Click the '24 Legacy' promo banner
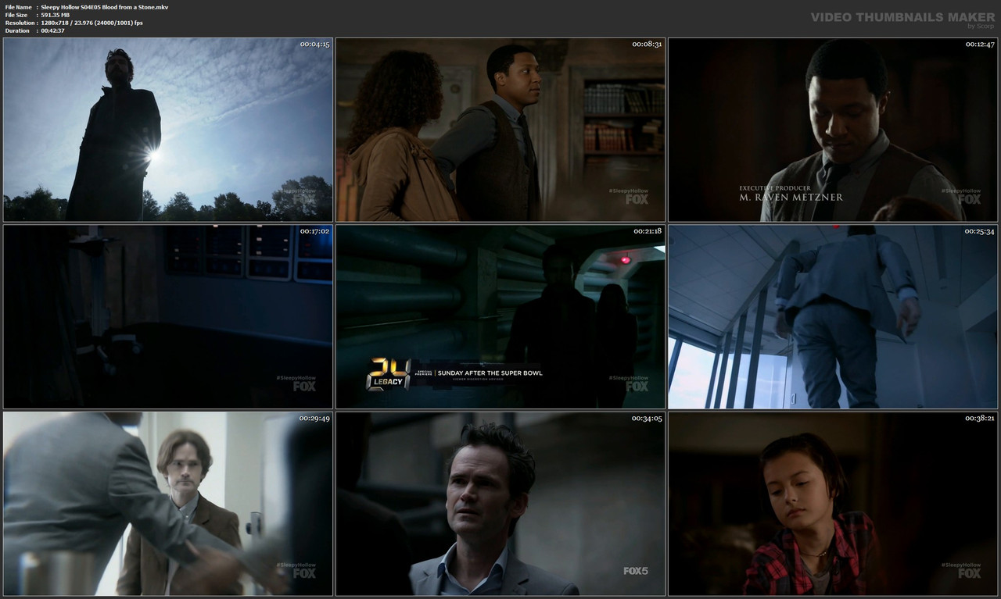The width and height of the screenshot is (1001, 599). [454, 374]
